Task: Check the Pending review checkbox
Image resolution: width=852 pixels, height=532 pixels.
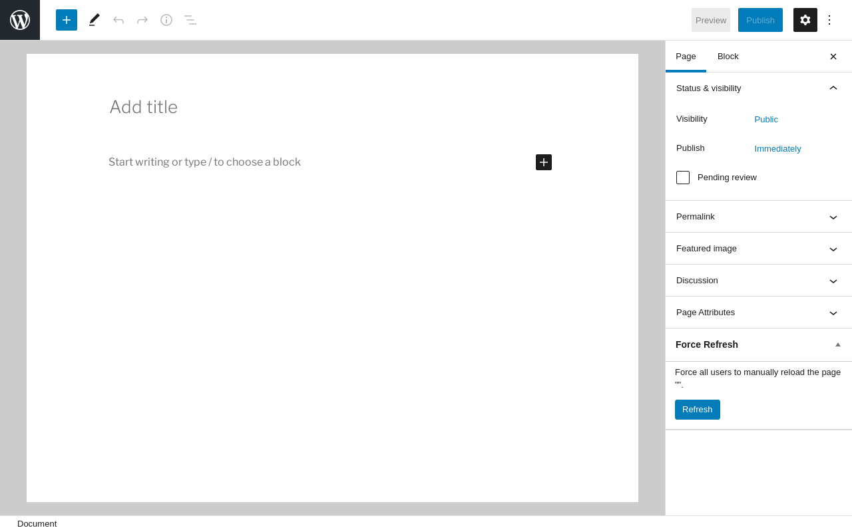Action: [683, 178]
